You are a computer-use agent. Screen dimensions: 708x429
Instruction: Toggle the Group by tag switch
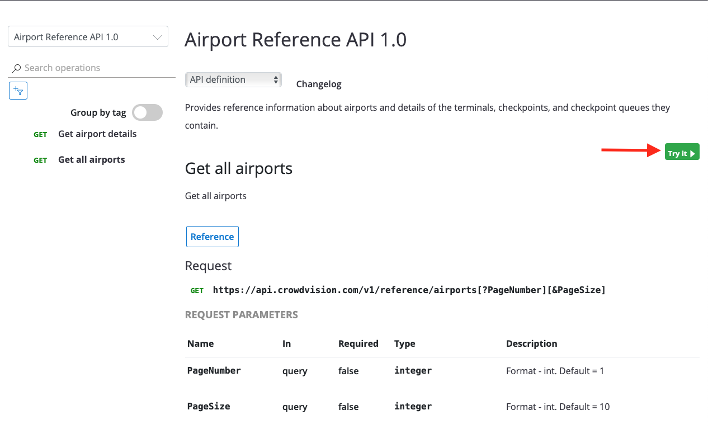(147, 112)
